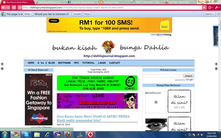Click the Vodafone red taskbar icon

(90, 135)
